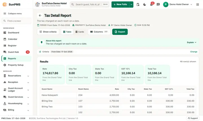Click the Support button
The height and width of the screenshot is (121, 203).
193,118
